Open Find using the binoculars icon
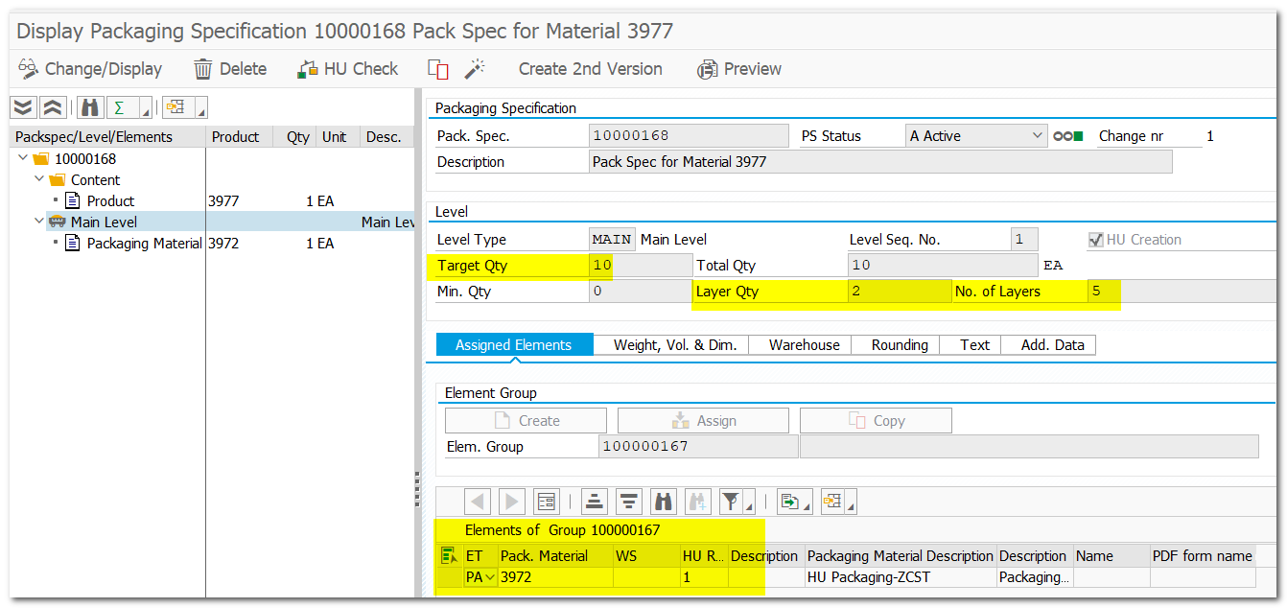Viewport: 1287px width, 608px height. click(89, 106)
